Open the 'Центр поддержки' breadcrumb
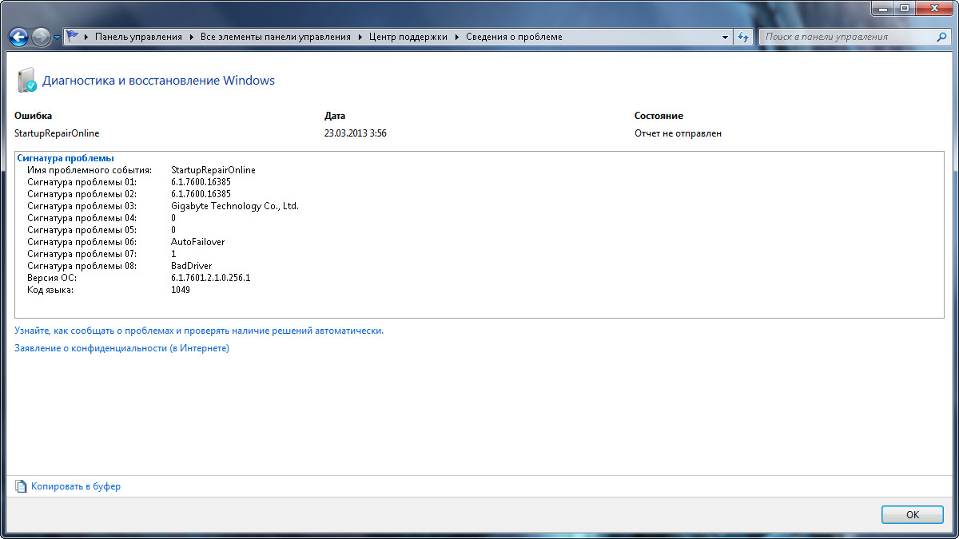Image resolution: width=959 pixels, height=539 pixels. [x=408, y=37]
